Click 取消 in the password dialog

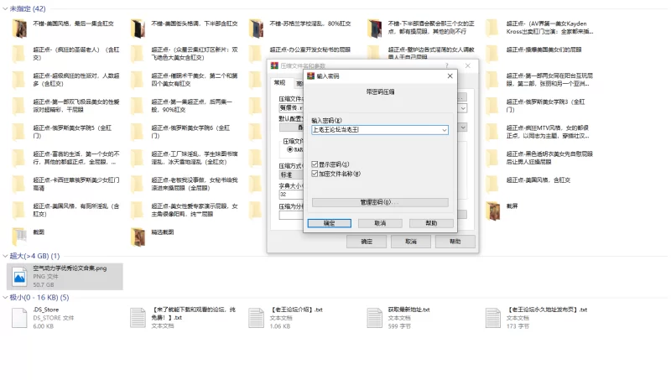coord(380,223)
